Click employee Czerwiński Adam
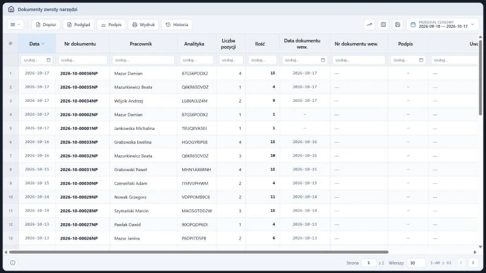 point(131,183)
